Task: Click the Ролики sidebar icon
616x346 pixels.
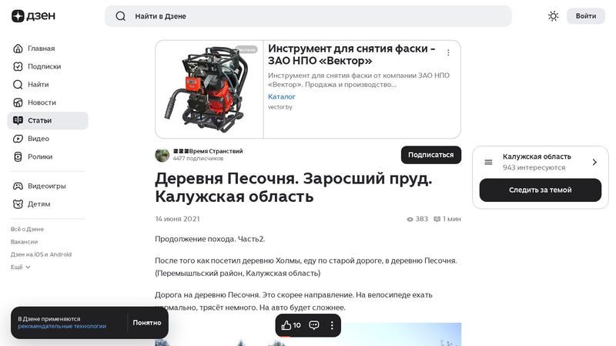Action: pos(18,156)
